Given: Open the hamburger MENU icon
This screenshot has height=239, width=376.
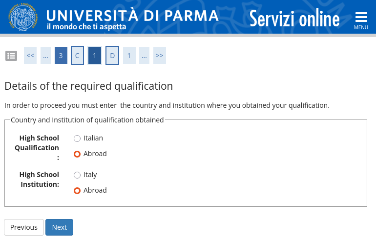Looking at the screenshot, I should click(361, 20).
